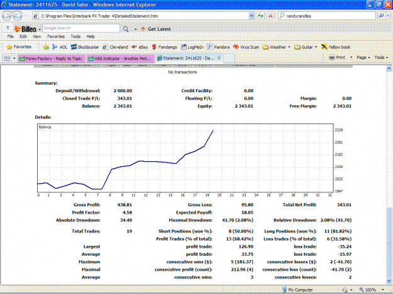
Task: Click the Total Net Profit value 343.01
Action: (x=344, y=204)
